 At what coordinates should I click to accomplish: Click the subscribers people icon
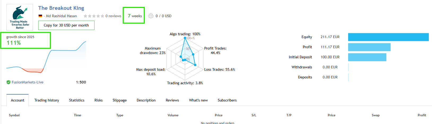pyautogui.click(x=151, y=16)
